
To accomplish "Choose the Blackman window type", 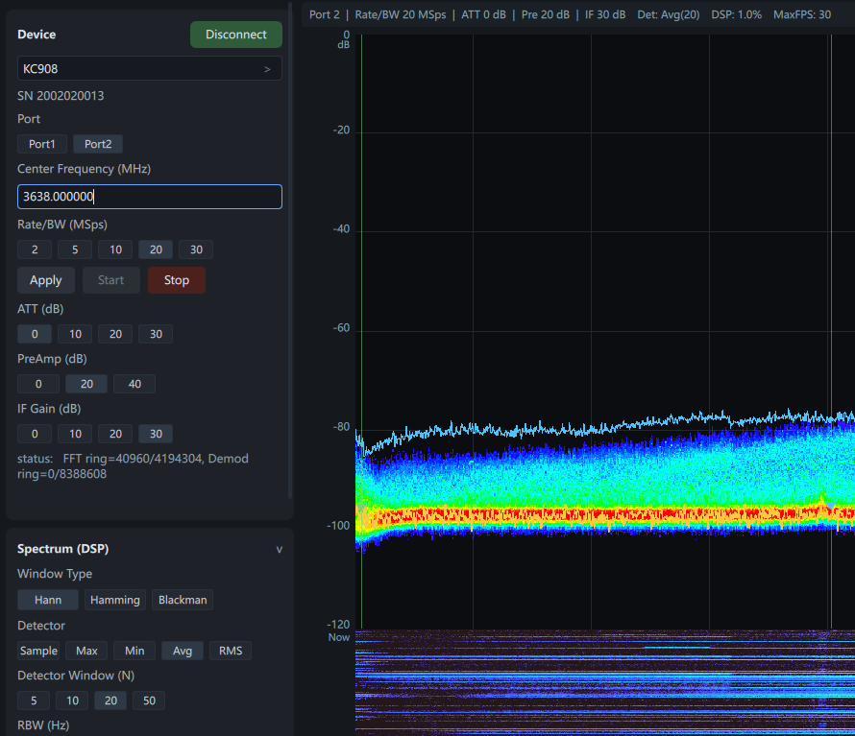I will pos(182,599).
